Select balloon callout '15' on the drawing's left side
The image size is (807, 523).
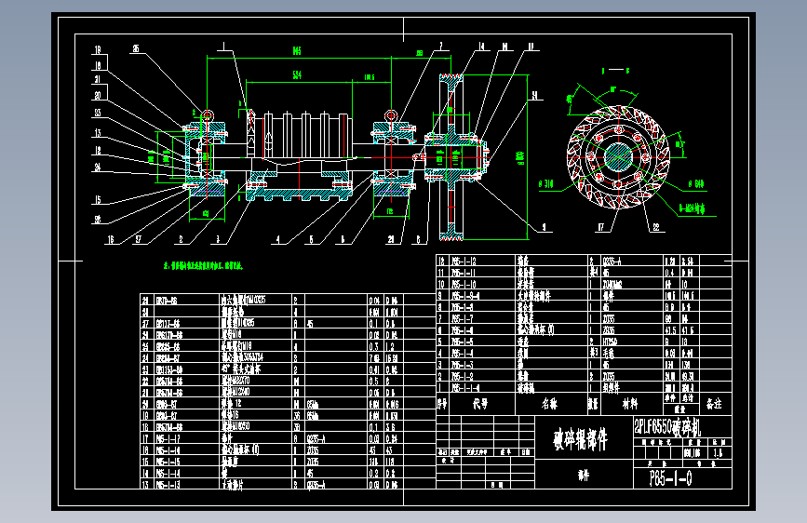[x=98, y=200]
